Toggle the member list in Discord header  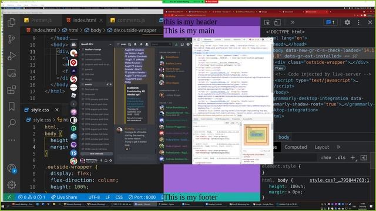coord(147,45)
